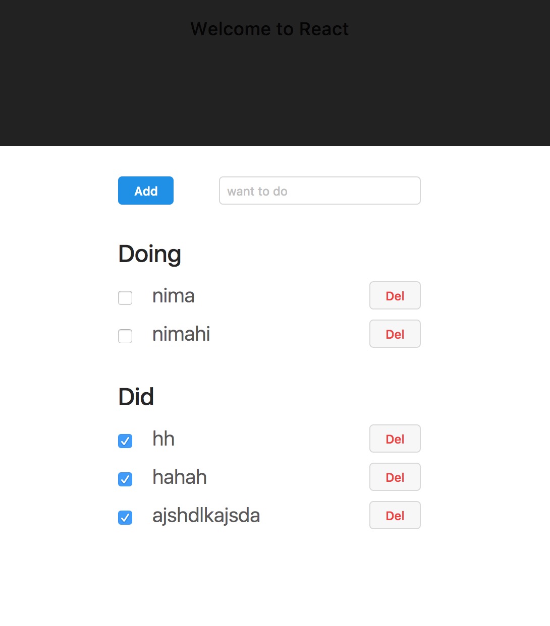
Task: Click the want to do input field
Action: [x=319, y=191]
